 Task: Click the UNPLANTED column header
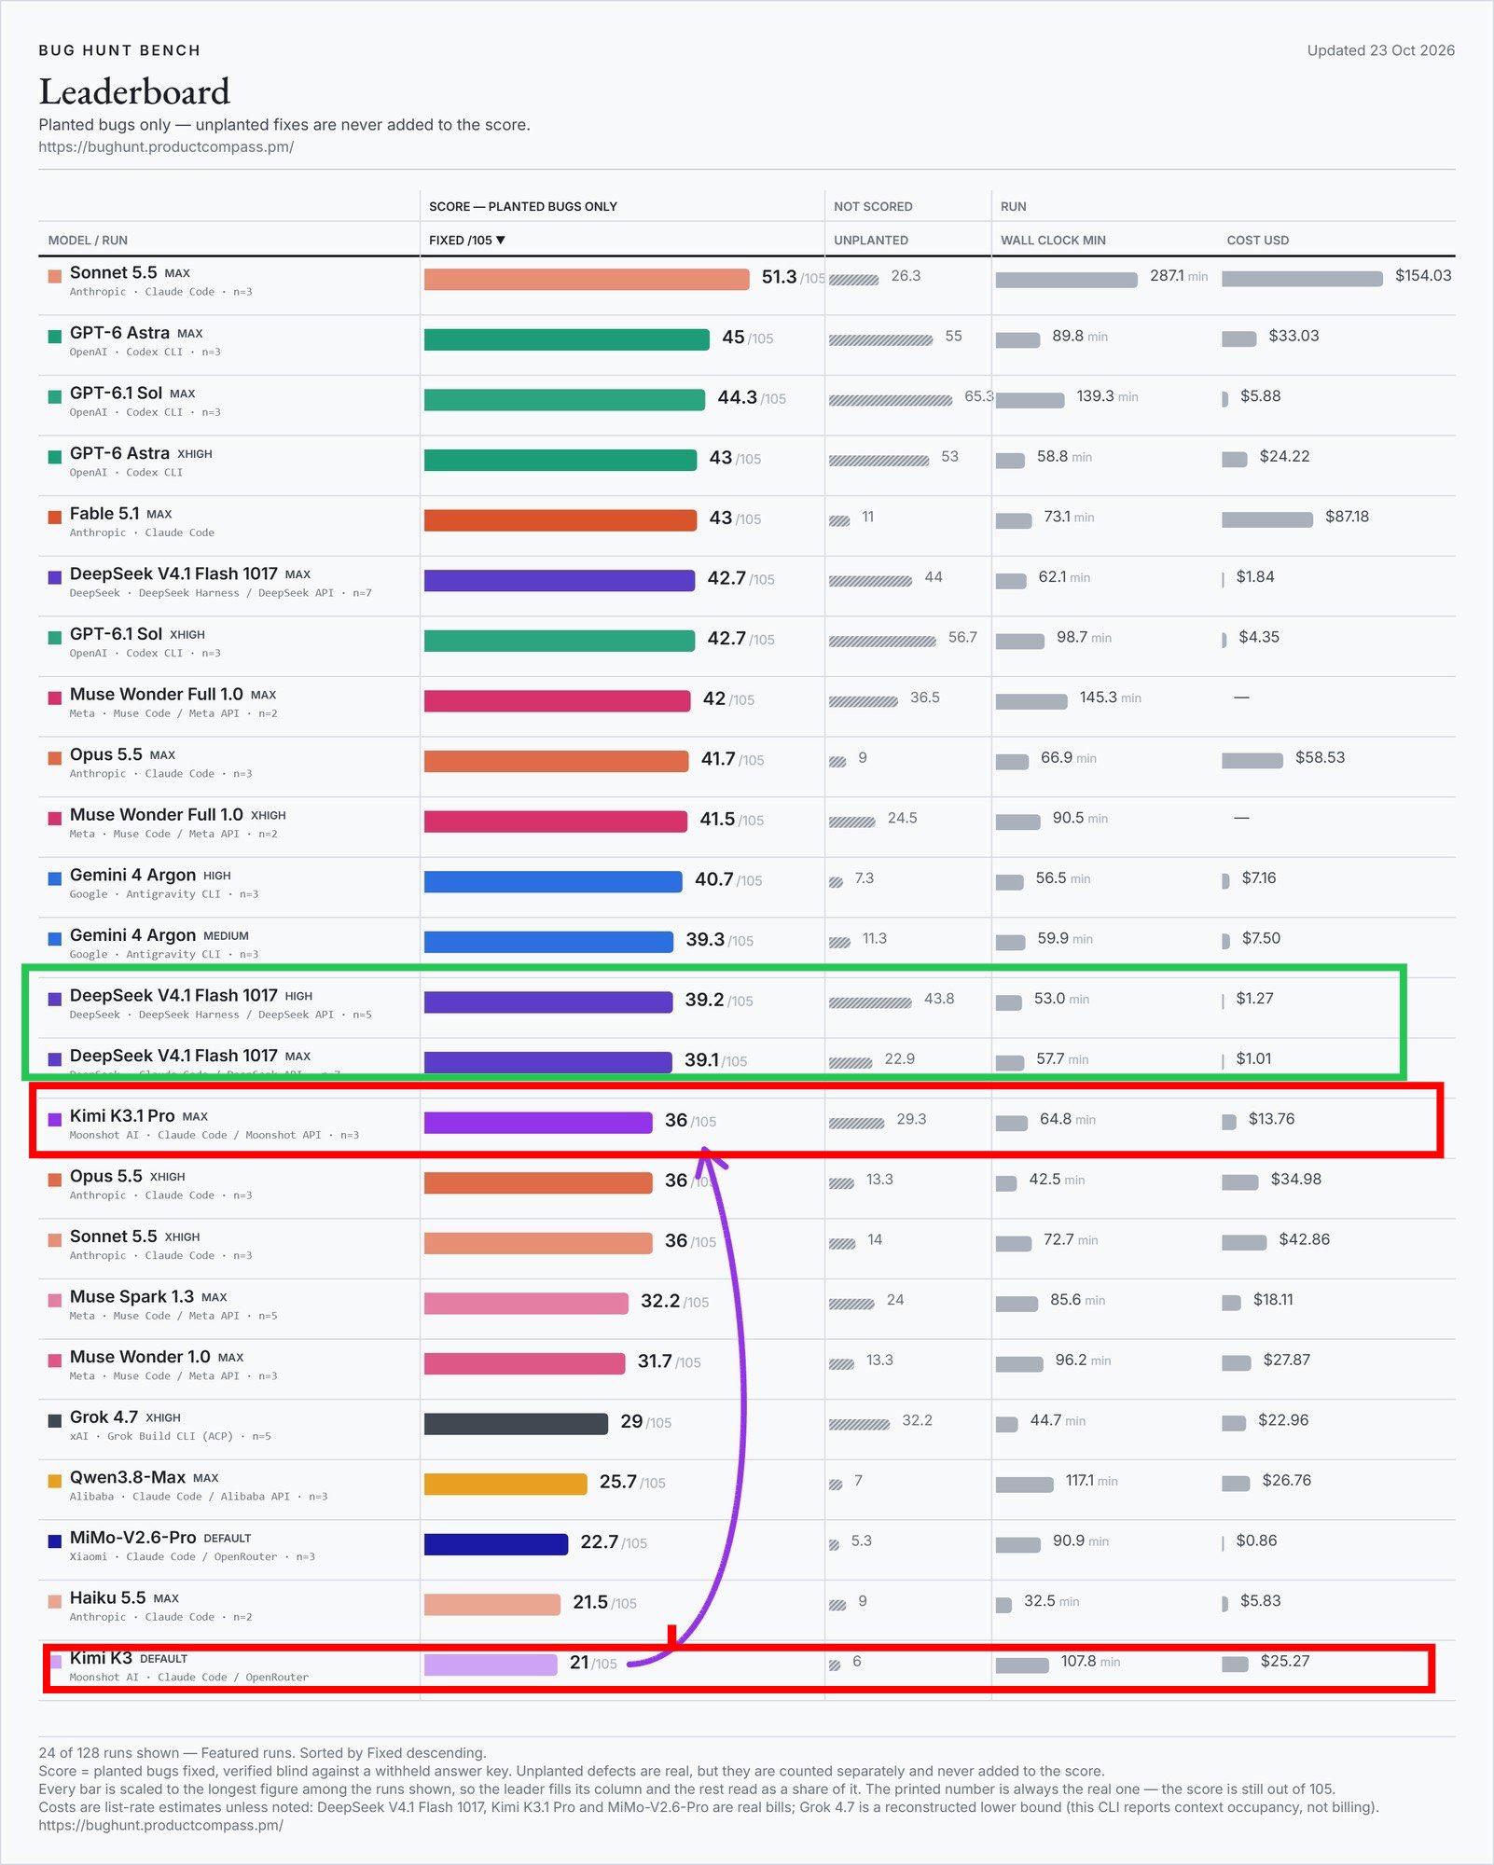coord(871,241)
